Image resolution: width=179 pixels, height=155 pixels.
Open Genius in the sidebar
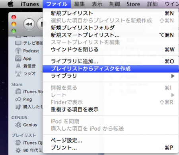(30, 125)
